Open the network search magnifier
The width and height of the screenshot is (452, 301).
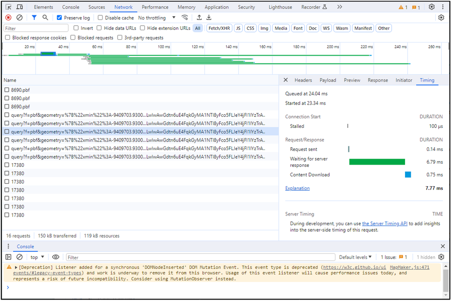[x=45, y=18]
